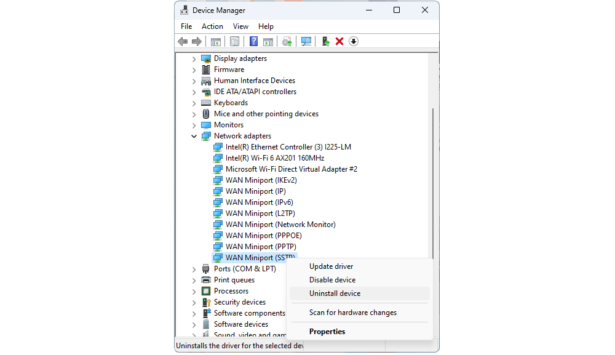Click the Update device driver toolbar icon
Screen dimensions: 615x355
pos(287,41)
